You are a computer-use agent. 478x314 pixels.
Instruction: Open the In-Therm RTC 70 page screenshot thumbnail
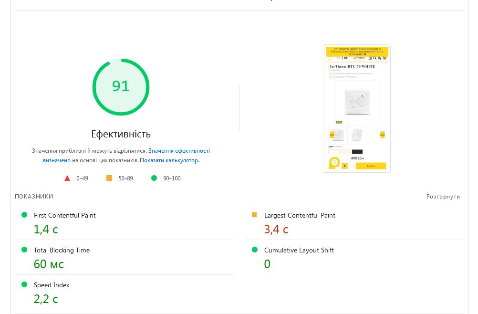coord(357,108)
